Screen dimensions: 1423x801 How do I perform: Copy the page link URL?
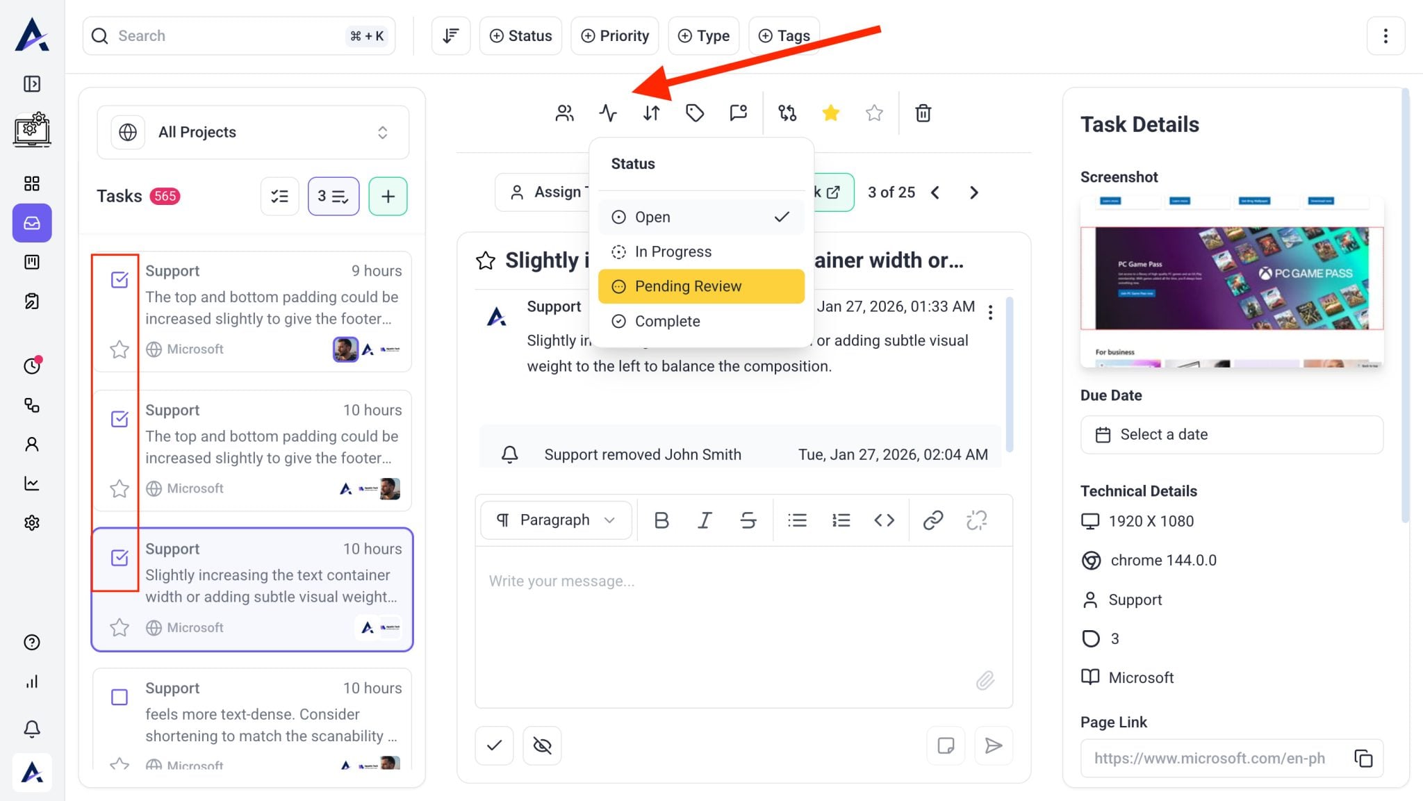pyautogui.click(x=1363, y=758)
